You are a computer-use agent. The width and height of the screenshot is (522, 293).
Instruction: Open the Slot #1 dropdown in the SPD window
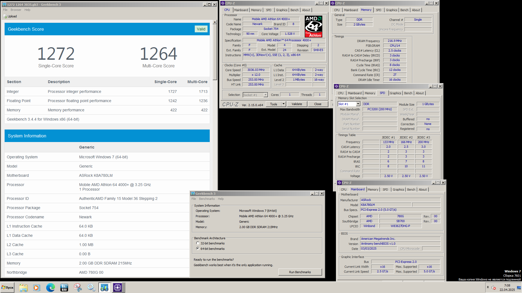pos(358,104)
